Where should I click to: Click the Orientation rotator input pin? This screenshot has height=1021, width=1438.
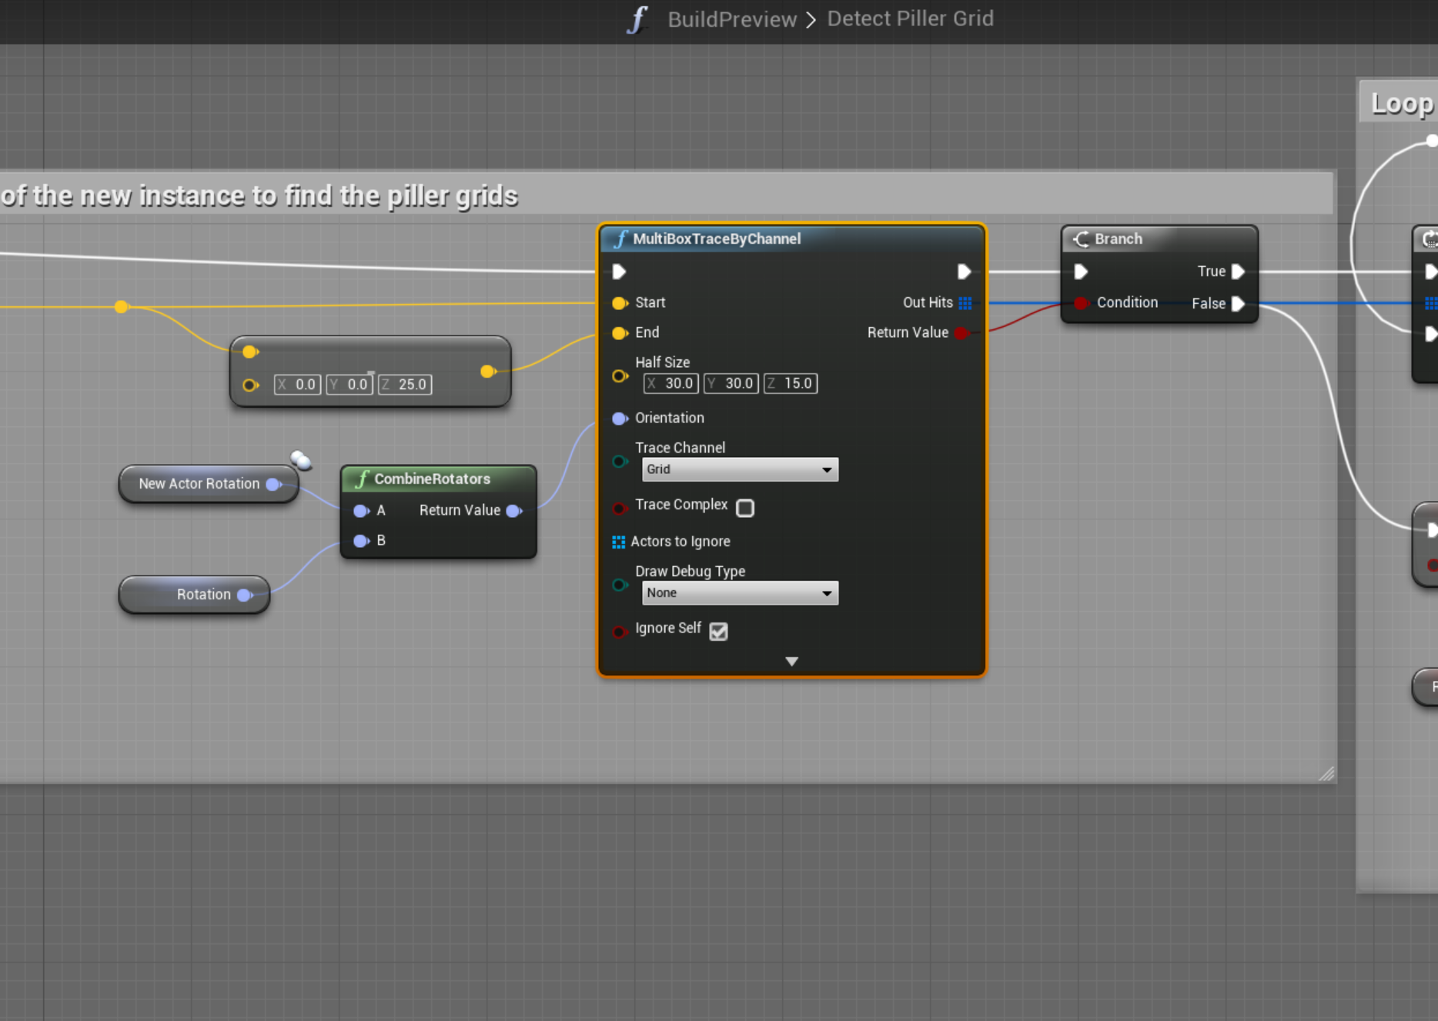click(619, 419)
